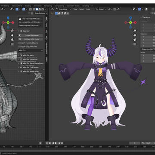Image resolution: width=155 pixels, height=155 pixels.
Task: Toggle gizmos in left viewport header
Action: pyautogui.click(x=17, y=9)
